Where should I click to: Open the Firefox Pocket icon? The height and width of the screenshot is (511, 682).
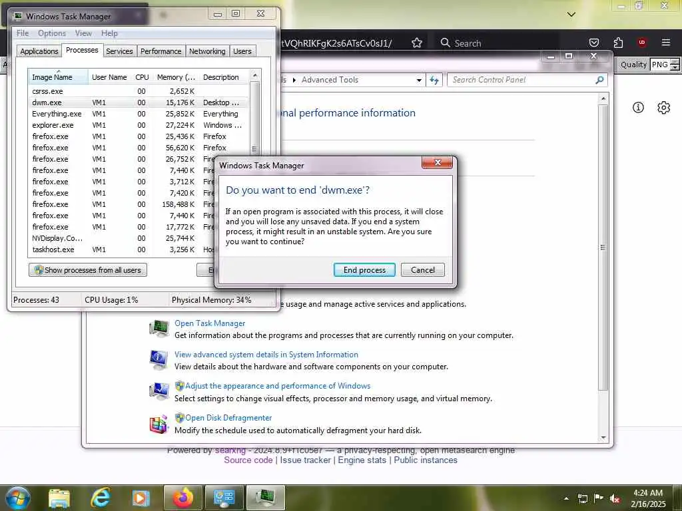point(593,43)
